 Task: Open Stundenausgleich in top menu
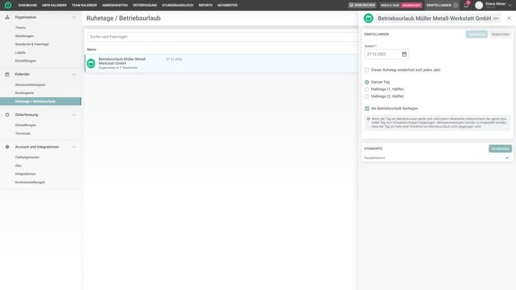coord(179,5)
